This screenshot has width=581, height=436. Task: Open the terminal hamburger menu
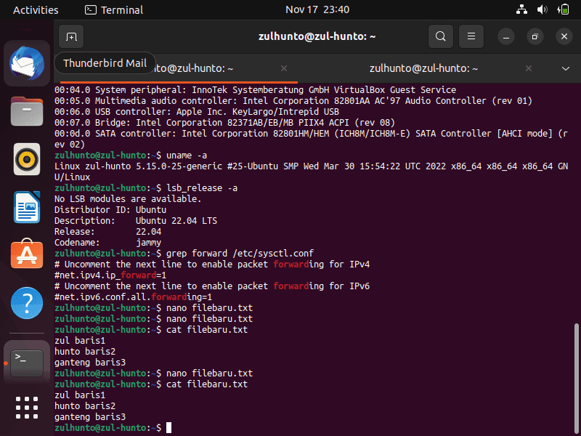[471, 36]
